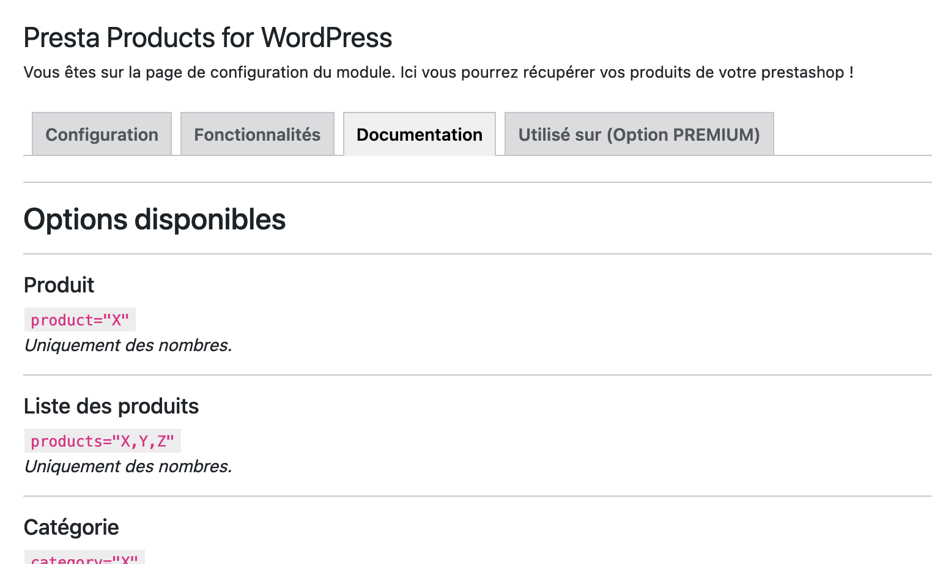This screenshot has width=932, height=564.
Task: Click 'Uniquement des nombres.' under products="X,Y,Z"
Action: 128,467
